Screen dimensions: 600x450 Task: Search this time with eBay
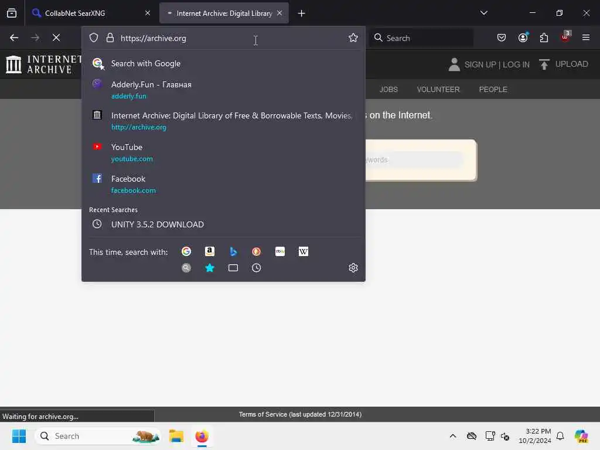click(280, 251)
